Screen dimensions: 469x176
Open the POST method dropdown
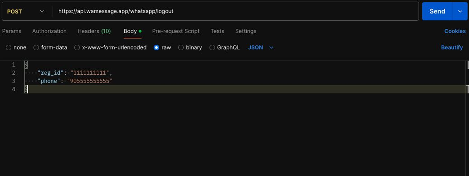point(26,11)
